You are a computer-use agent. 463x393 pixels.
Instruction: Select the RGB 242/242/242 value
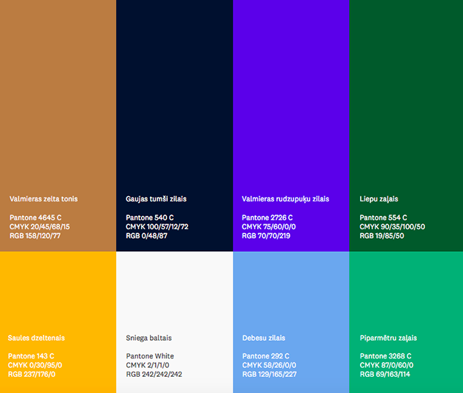pos(154,374)
